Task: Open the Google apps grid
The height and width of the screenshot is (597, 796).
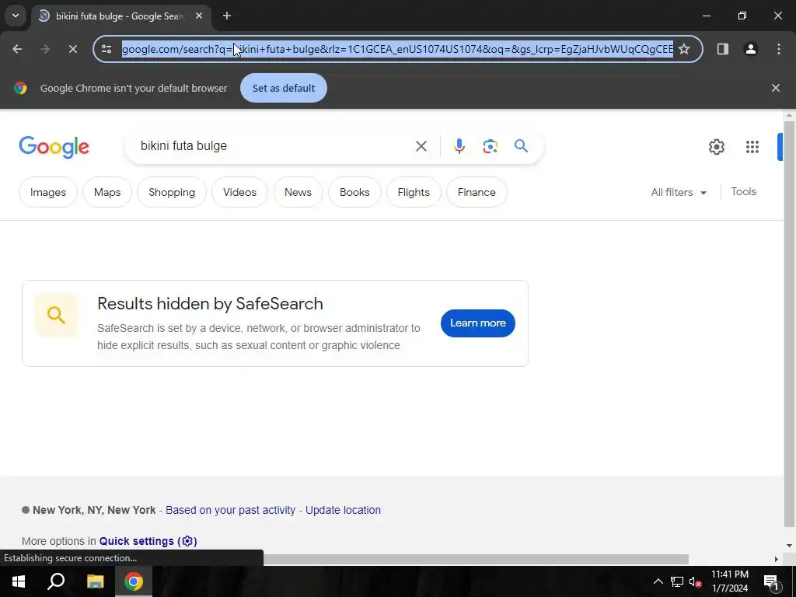Action: (752, 147)
